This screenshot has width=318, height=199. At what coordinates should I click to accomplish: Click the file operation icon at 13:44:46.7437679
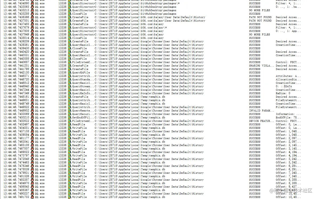70,27
